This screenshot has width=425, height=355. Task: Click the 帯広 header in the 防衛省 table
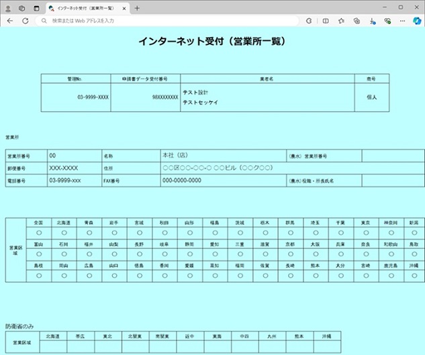point(81,336)
